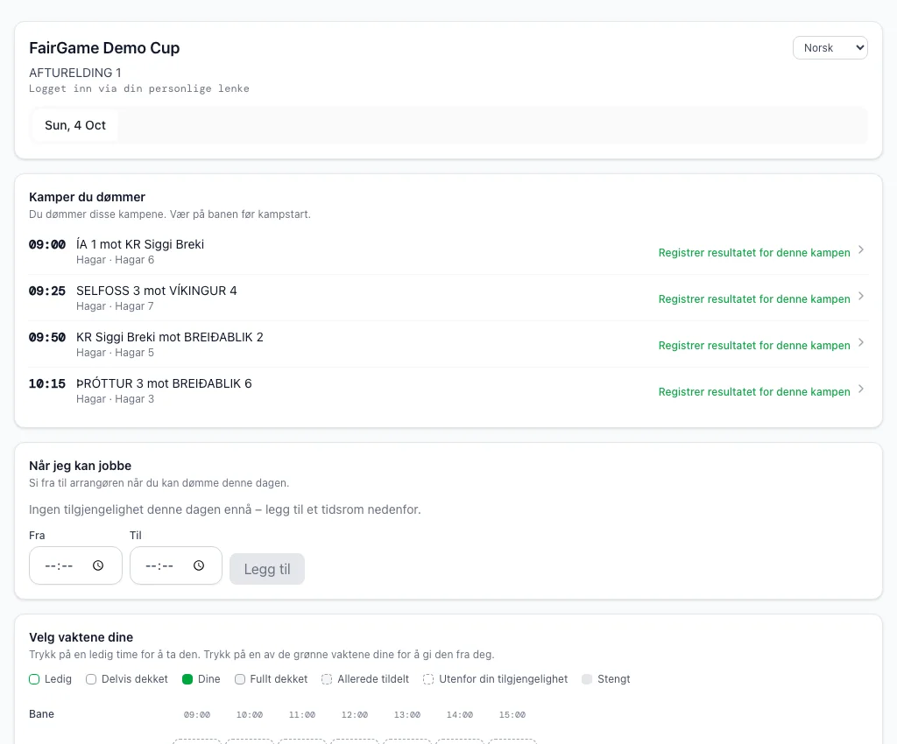This screenshot has height=744, width=897.
Task: Click the green Ledig legend box
Action: click(x=34, y=679)
